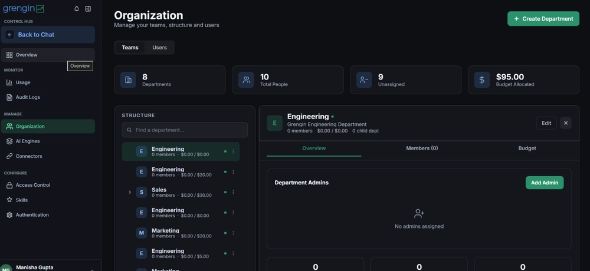Open the notifications bell icon
The width and height of the screenshot is (590, 271).
click(x=77, y=9)
